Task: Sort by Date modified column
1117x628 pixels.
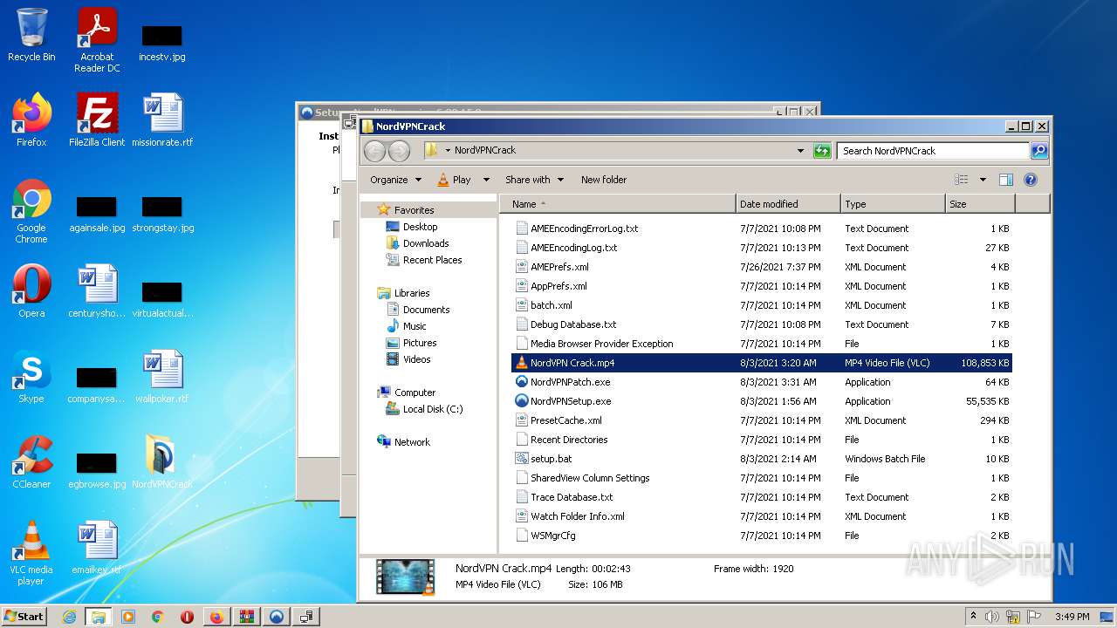Action: [788, 204]
